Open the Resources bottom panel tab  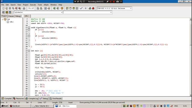[19, 98]
